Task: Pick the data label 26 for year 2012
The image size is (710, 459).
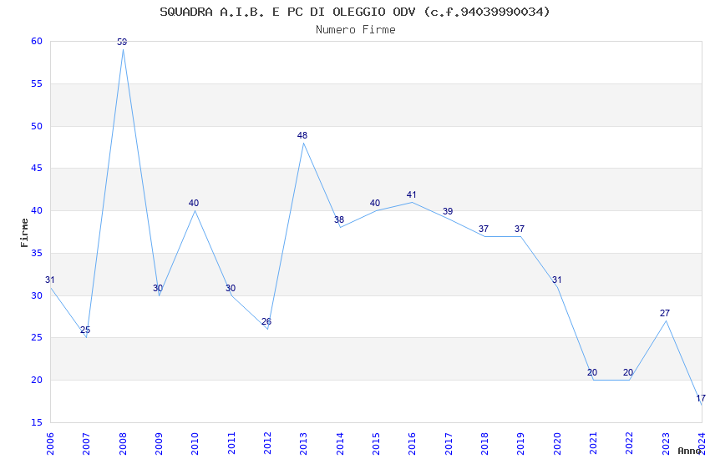Action: (266, 321)
